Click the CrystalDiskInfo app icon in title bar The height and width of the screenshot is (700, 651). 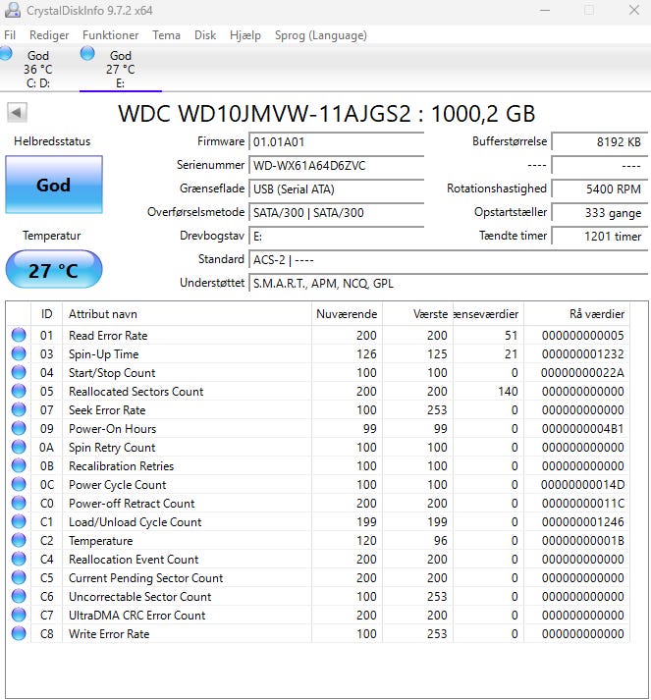tap(12, 11)
